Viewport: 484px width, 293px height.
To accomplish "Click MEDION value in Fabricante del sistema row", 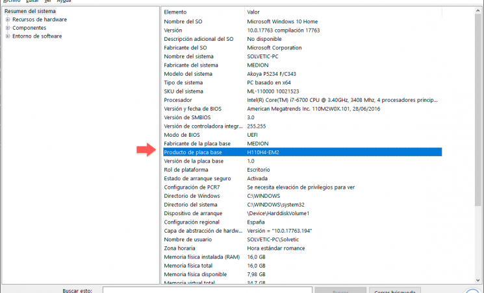I will [258, 65].
